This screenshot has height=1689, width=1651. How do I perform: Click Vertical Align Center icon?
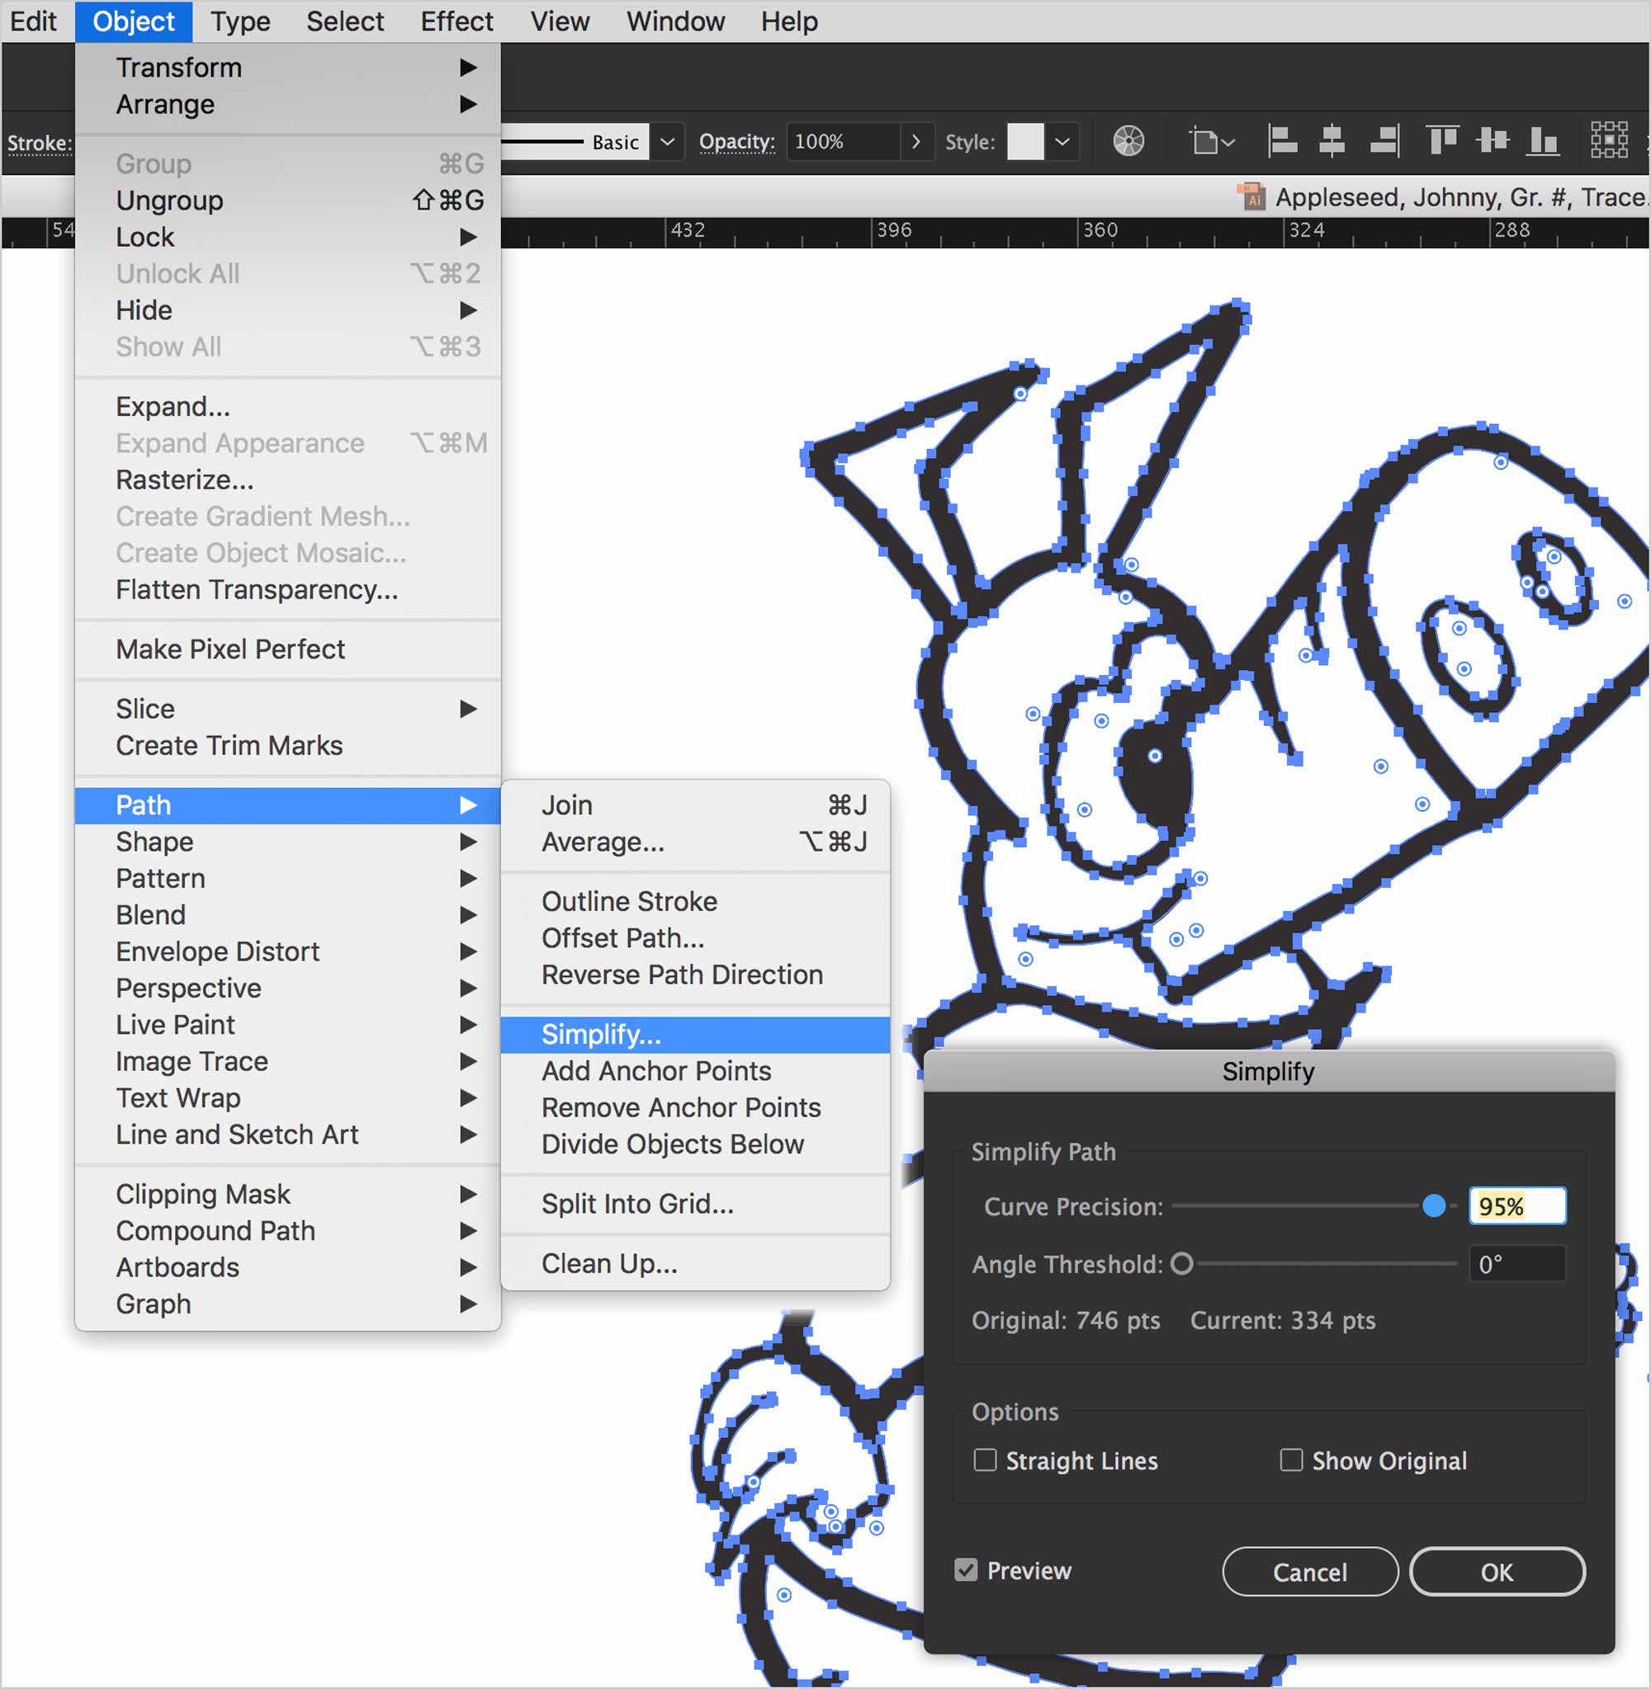coord(1492,140)
